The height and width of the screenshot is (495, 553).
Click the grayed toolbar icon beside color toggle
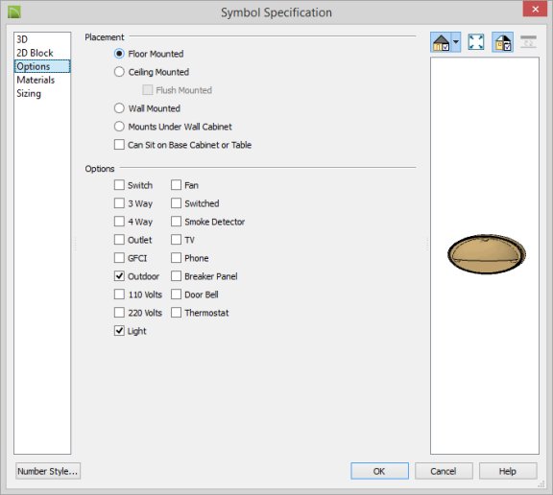(528, 42)
